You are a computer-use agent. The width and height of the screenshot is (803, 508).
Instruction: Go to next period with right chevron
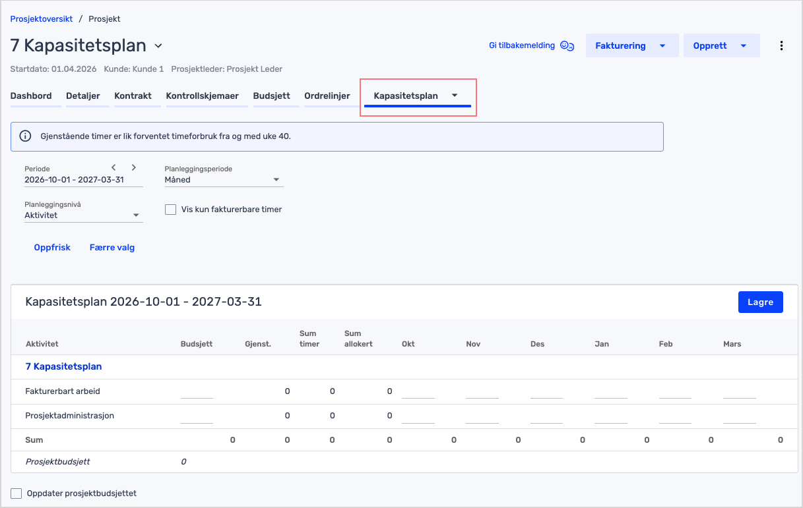point(133,167)
